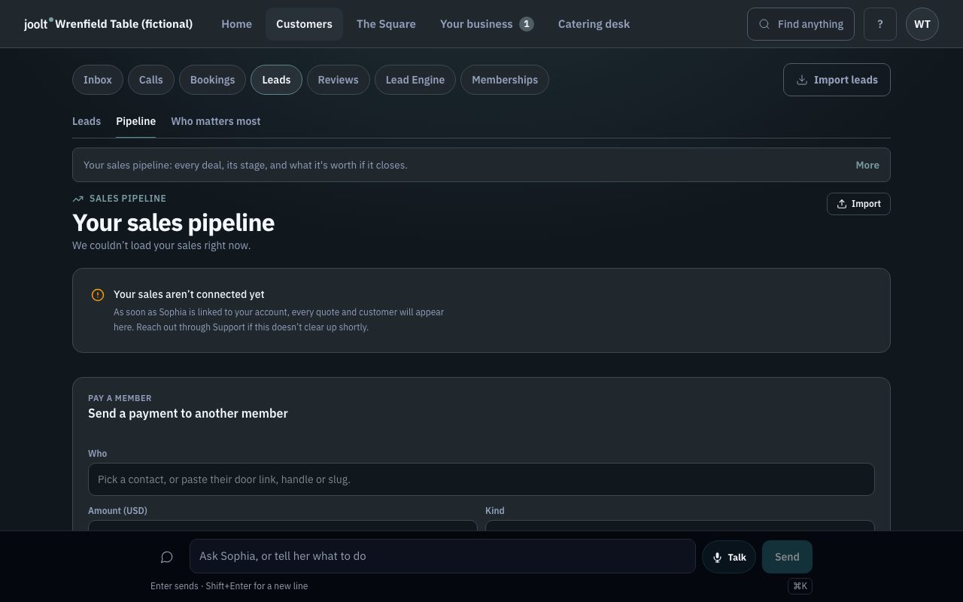Open the Lead Engine tab
The height and width of the screenshot is (602, 963).
415,80
